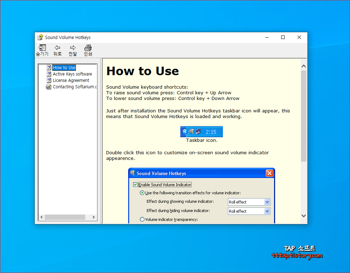The image size is (350, 273).
Task: Click the content pane scroll-down arrow
Action: [x=303, y=216]
